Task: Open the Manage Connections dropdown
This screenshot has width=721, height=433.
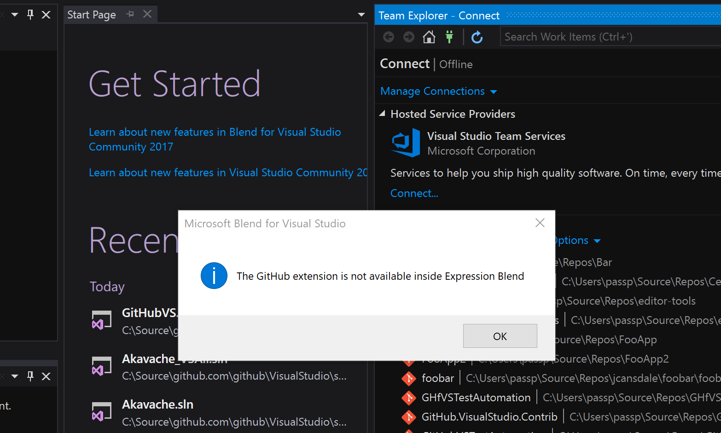Action: point(439,91)
